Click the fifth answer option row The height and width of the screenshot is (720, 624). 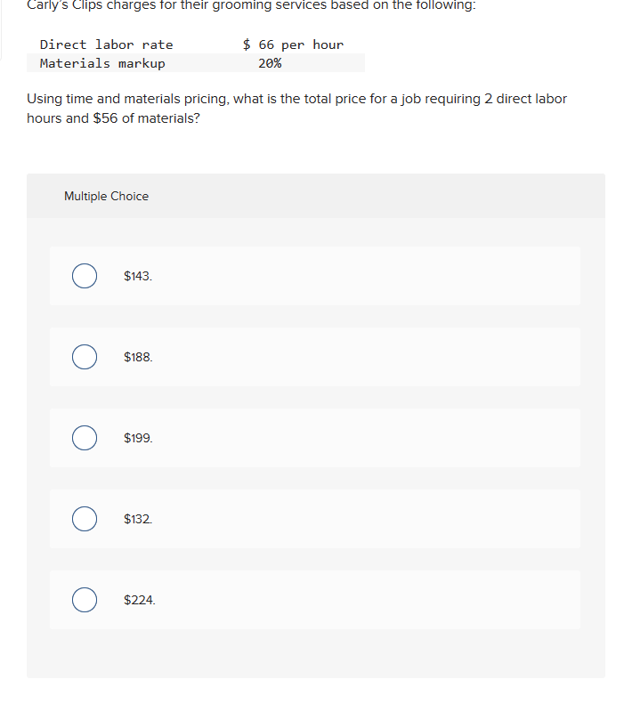point(315,600)
